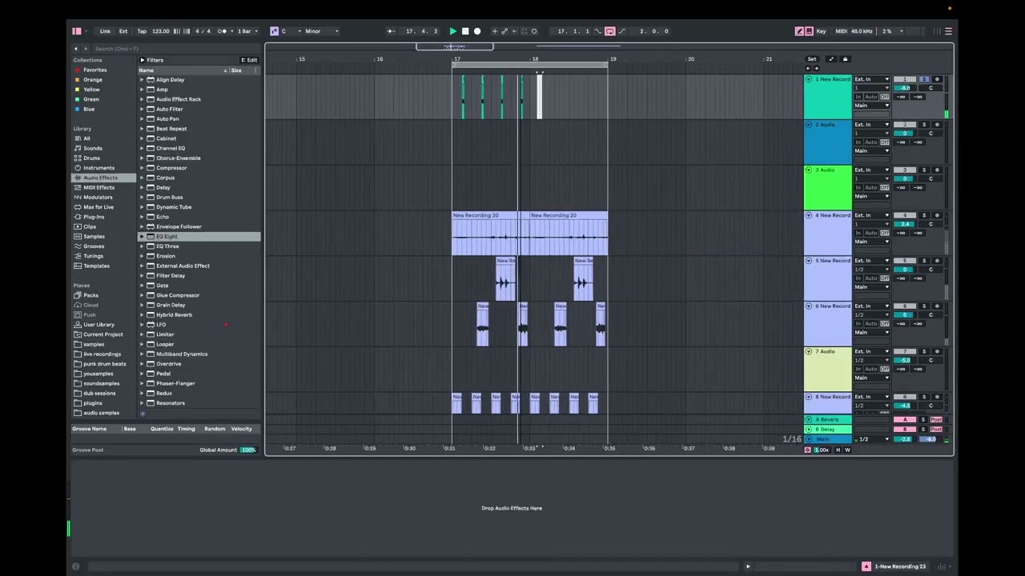Viewport: 1025px width, 576px height.
Task: Select Instruments in Library
Action: point(98,168)
